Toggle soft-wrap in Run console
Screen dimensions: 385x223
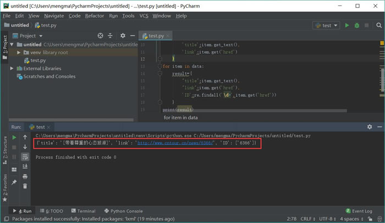[25, 157]
